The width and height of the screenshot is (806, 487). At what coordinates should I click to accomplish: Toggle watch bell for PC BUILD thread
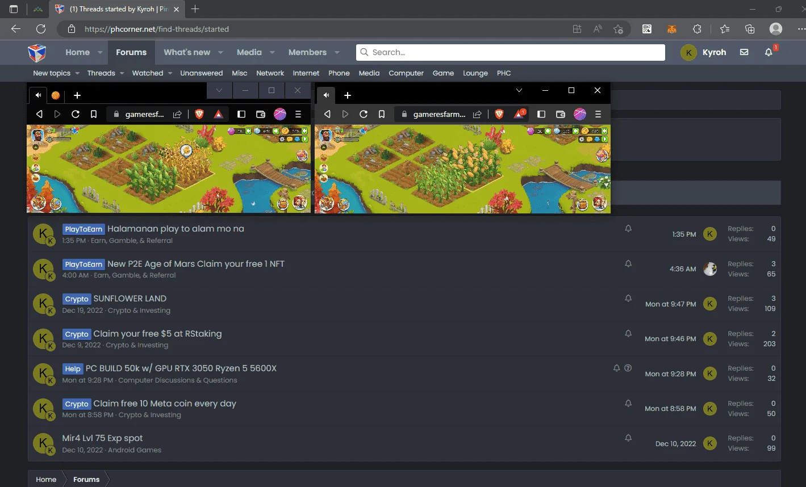[617, 368]
